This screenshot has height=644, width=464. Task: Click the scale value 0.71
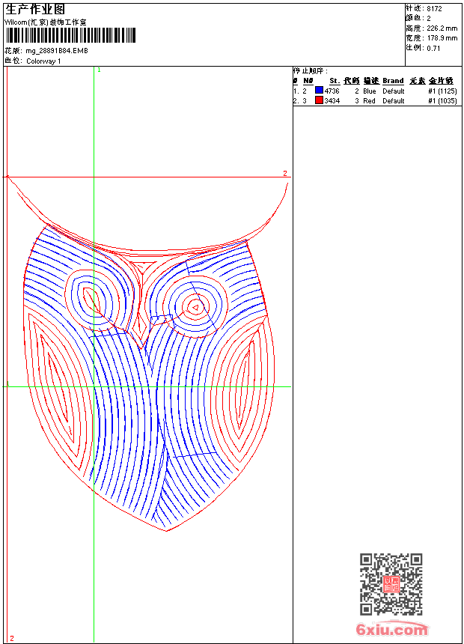433,48
